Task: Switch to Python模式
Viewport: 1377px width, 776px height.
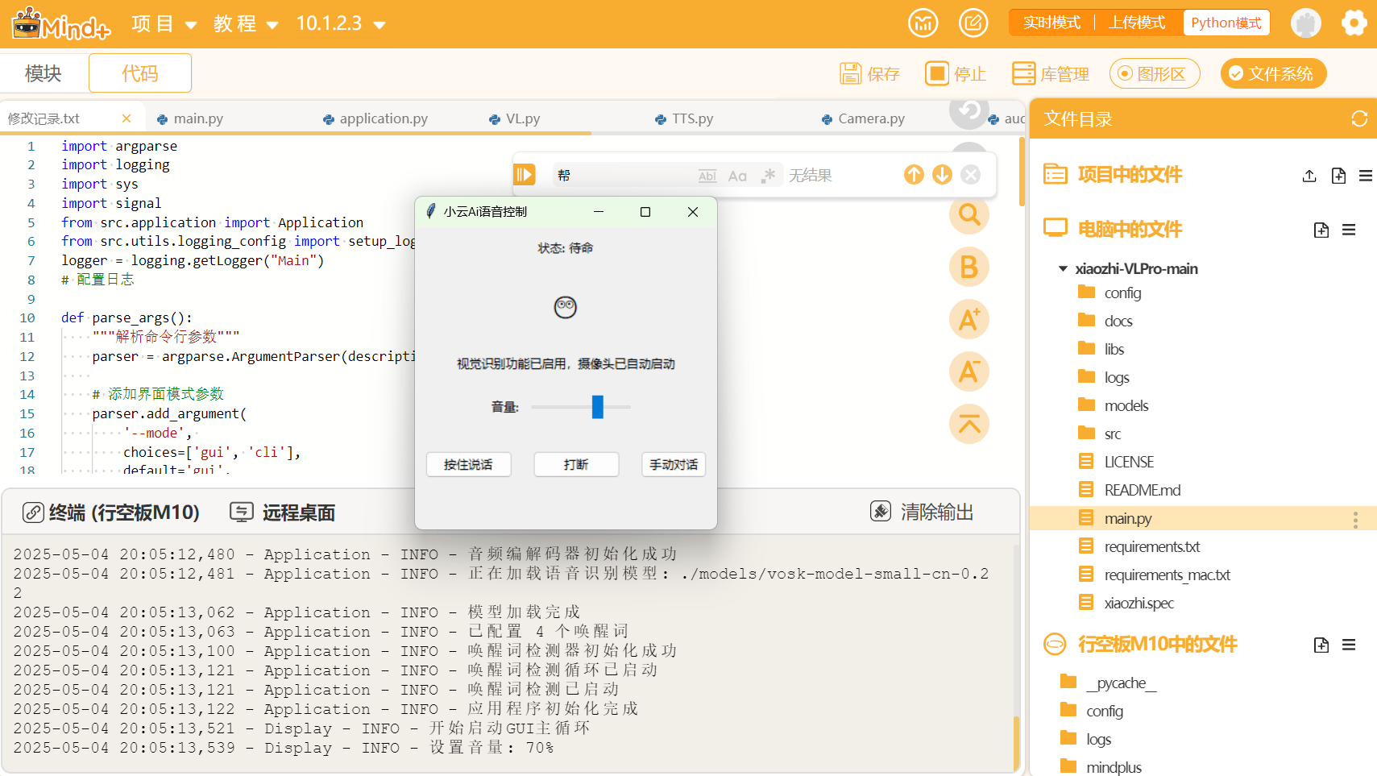Action: (1226, 23)
